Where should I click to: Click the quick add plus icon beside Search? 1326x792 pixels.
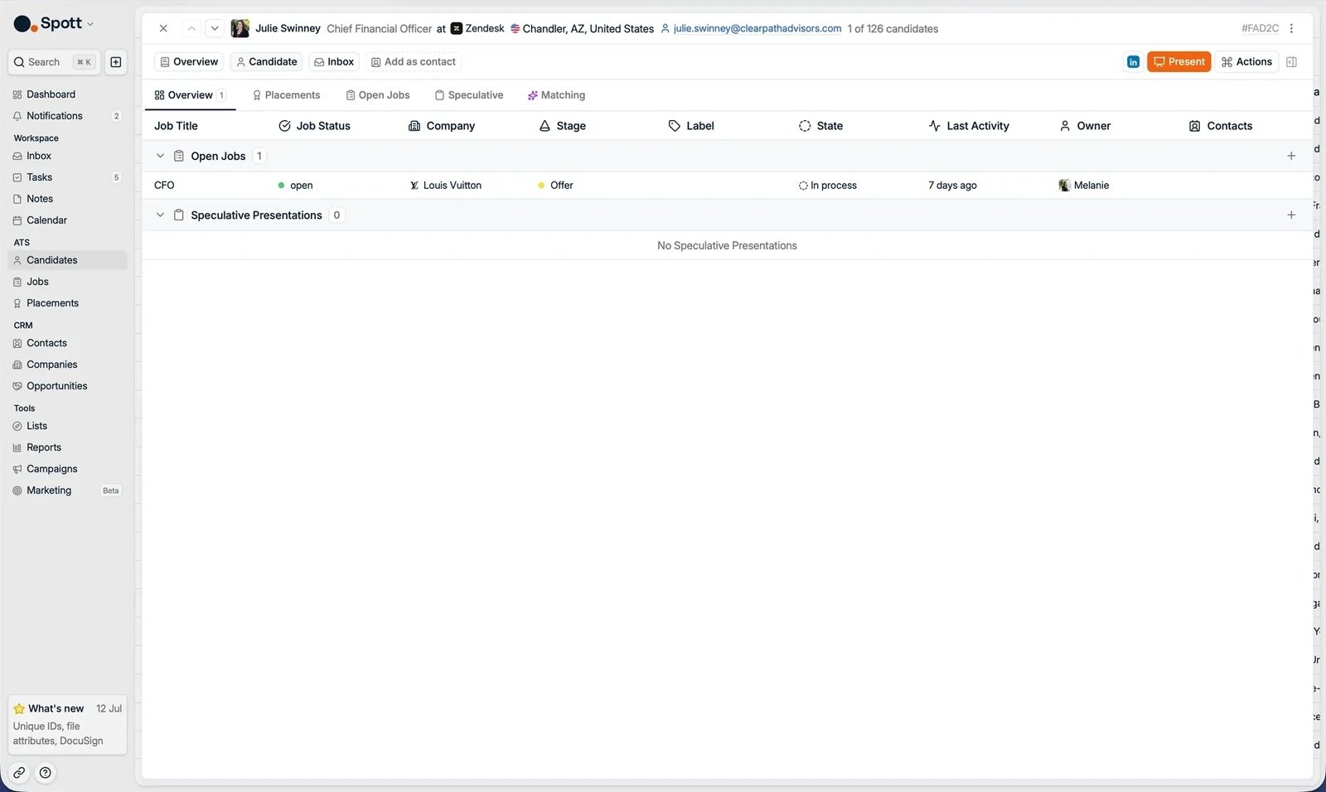116,62
